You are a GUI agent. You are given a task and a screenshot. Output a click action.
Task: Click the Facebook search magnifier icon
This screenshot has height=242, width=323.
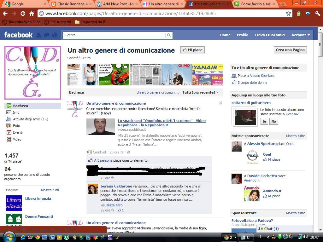tap(169, 35)
